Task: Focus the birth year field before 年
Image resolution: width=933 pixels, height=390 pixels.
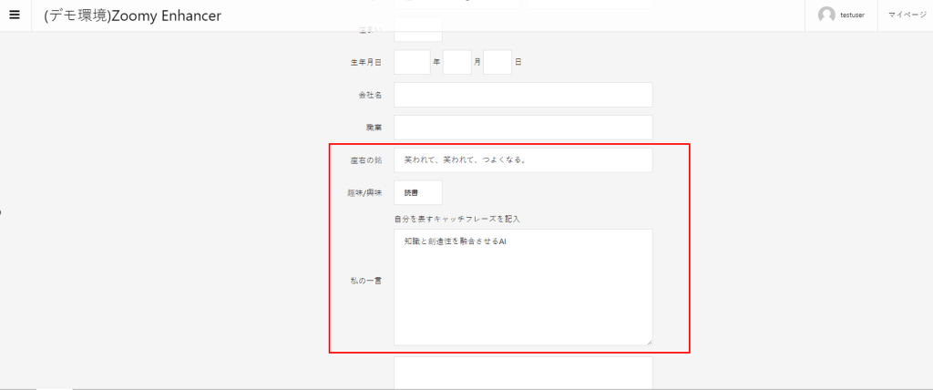Action: [412, 62]
